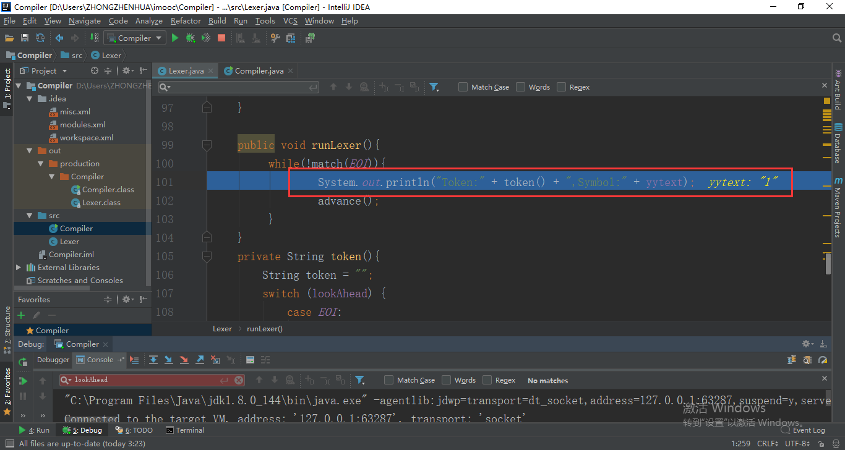Screen dimensions: 845x450
Task: Click the Save All toolbar icon
Action: coord(25,38)
